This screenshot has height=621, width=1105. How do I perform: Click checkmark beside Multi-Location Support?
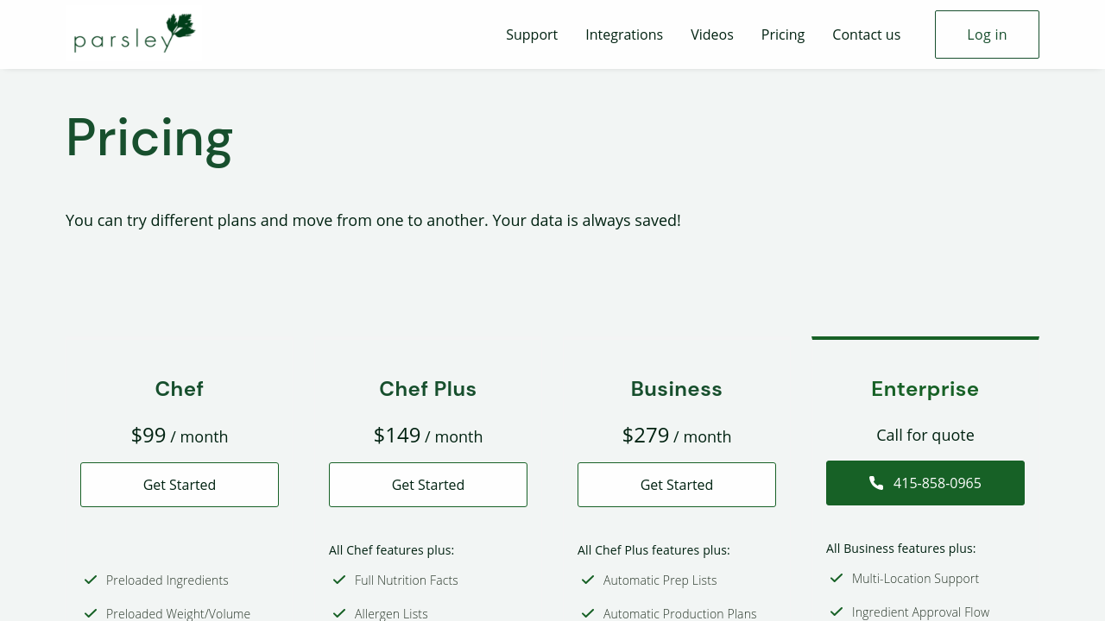(x=837, y=578)
